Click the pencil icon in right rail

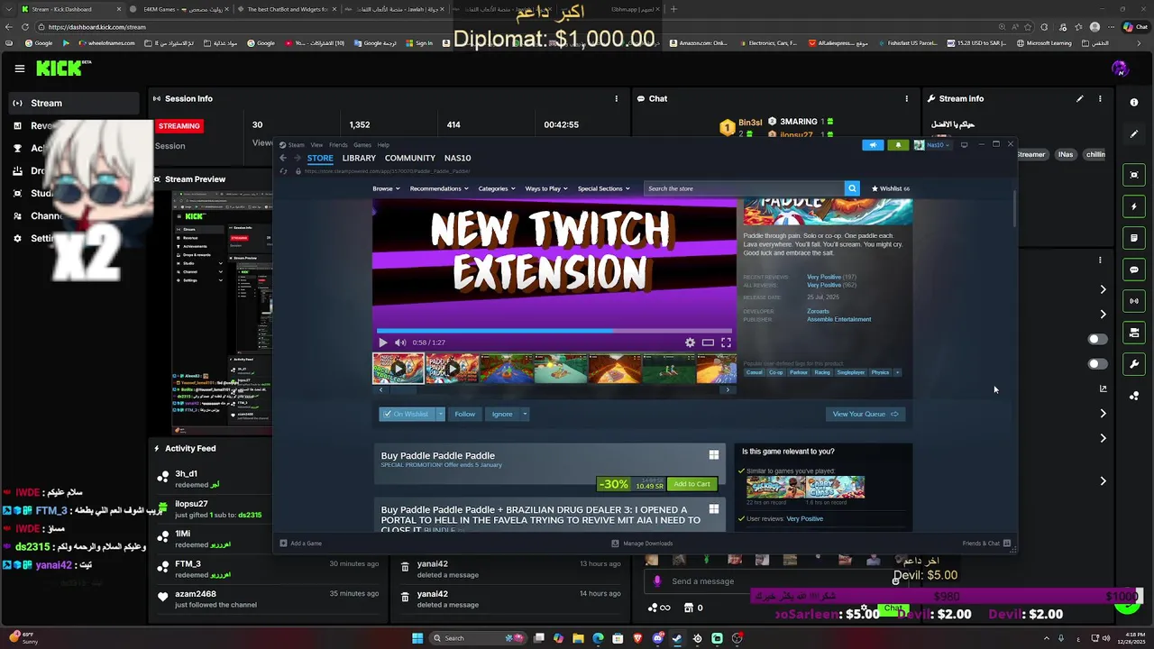1134,134
